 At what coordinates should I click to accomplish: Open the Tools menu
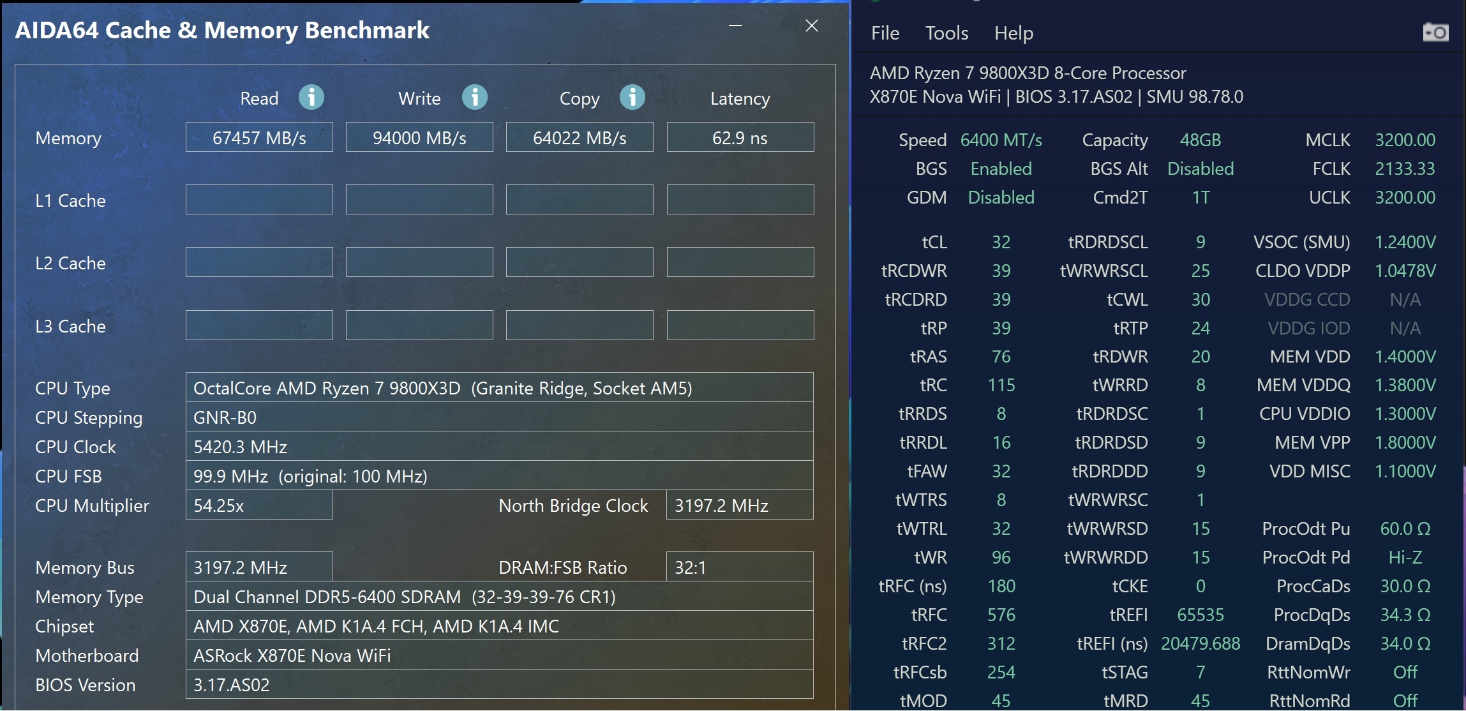946,33
